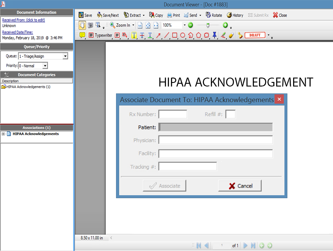Click the Cancel button in dialog
This screenshot has width=333, height=251.
[x=240, y=186]
